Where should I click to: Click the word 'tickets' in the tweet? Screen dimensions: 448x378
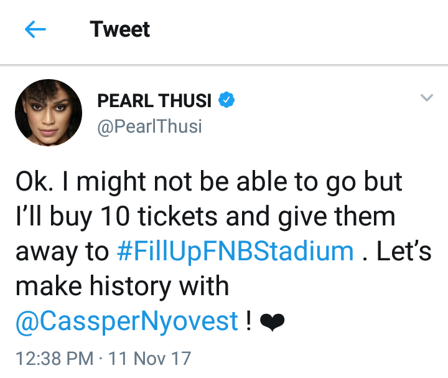177,217
